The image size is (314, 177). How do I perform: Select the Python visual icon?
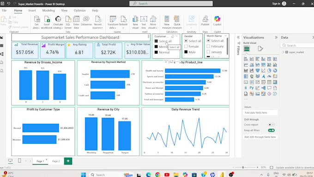click(252, 88)
